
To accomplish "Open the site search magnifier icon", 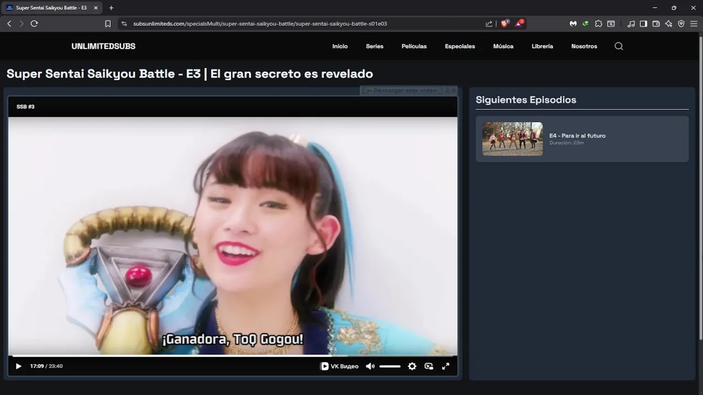I will (x=619, y=46).
